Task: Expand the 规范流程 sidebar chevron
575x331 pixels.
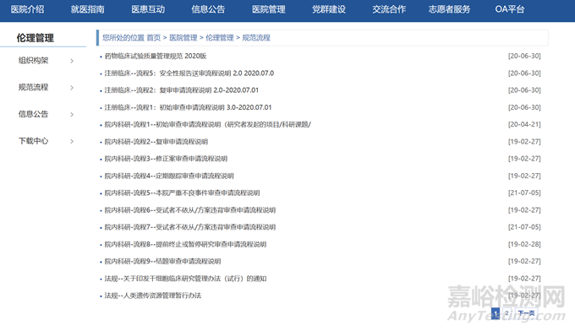Action: pyautogui.click(x=72, y=88)
